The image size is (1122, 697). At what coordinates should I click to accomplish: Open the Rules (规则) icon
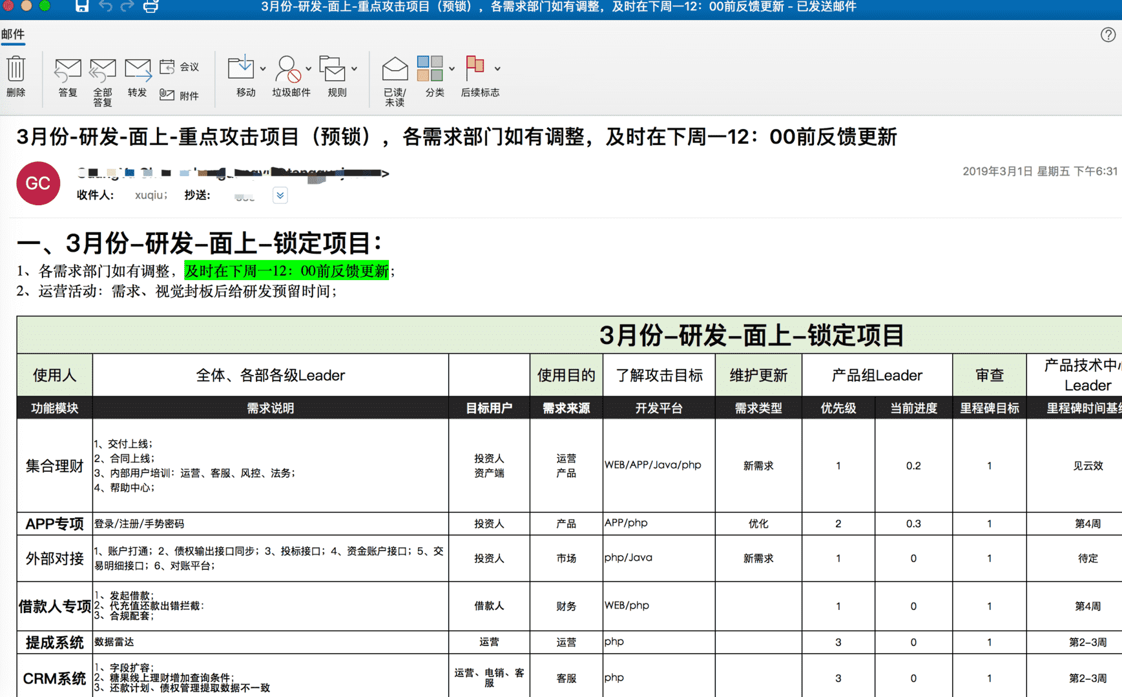point(333,68)
